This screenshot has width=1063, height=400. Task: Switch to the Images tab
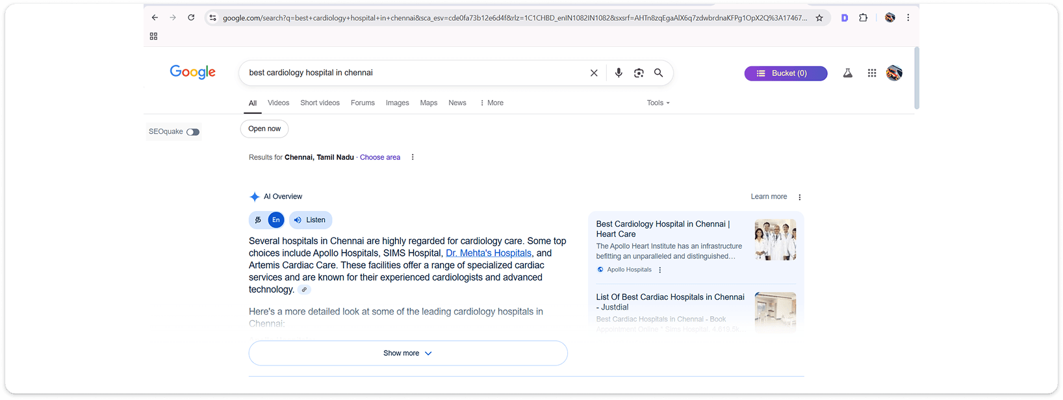(397, 103)
